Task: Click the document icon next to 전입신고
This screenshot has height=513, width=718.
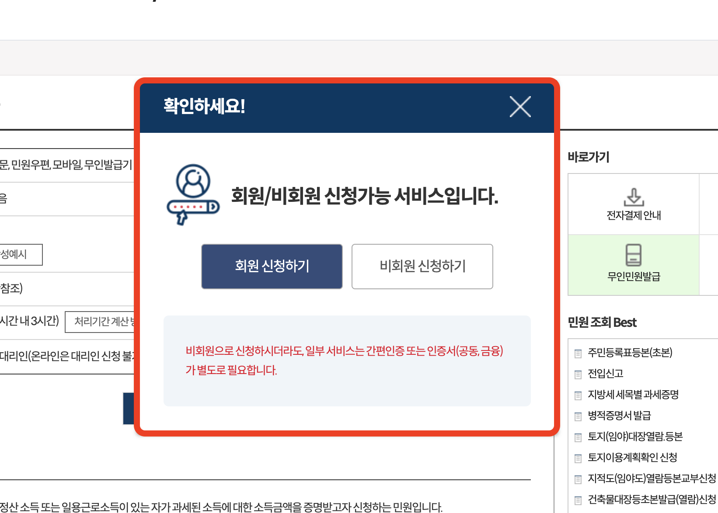Action: pyautogui.click(x=578, y=374)
